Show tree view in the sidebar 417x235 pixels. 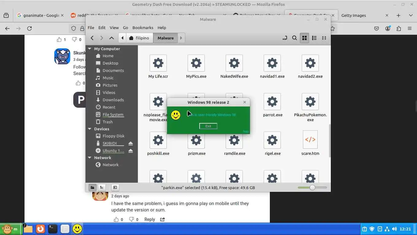[101, 188]
